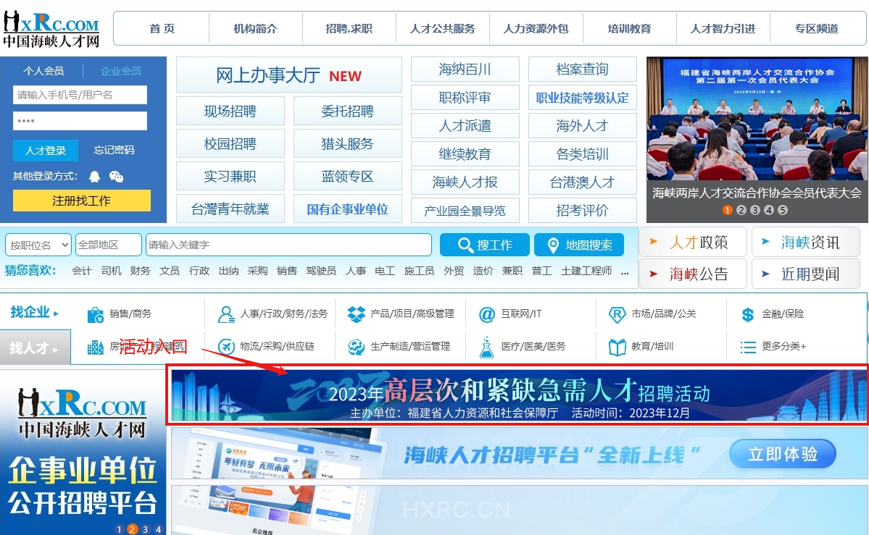Select the 会计 suggested keyword
This screenshot has width=869, height=535.
81,271
